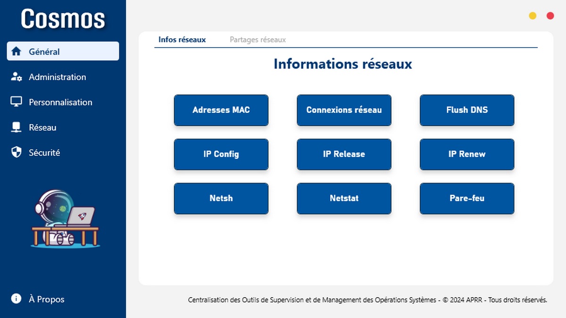The width and height of the screenshot is (566, 318).
Task: Trigger the IP Release button
Action: (x=344, y=154)
